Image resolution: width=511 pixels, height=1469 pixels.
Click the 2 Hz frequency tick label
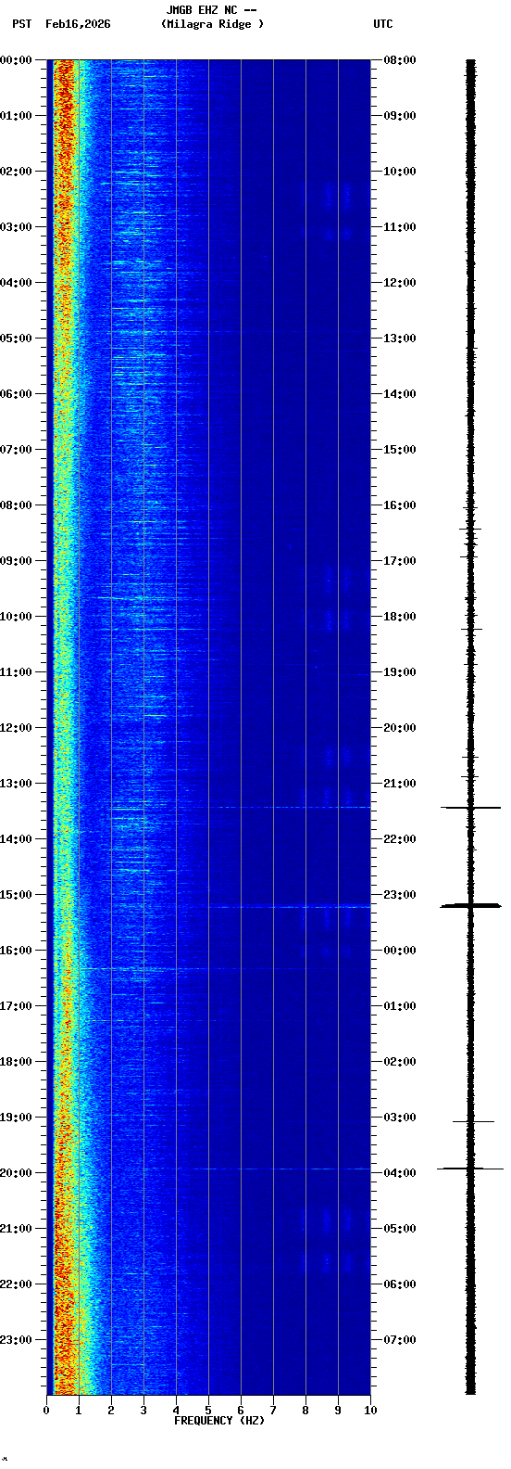click(x=111, y=1411)
